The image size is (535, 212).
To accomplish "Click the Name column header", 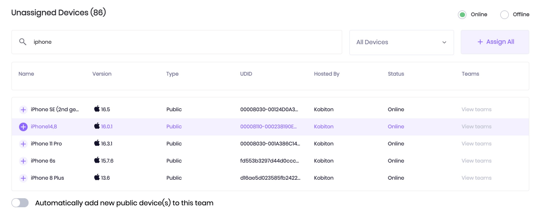I will pyautogui.click(x=26, y=74).
